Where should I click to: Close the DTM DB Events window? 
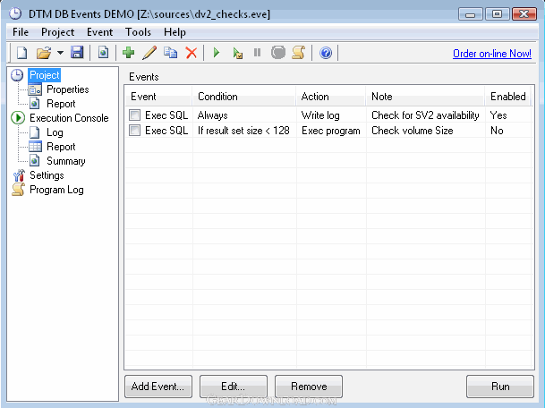click(x=524, y=14)
